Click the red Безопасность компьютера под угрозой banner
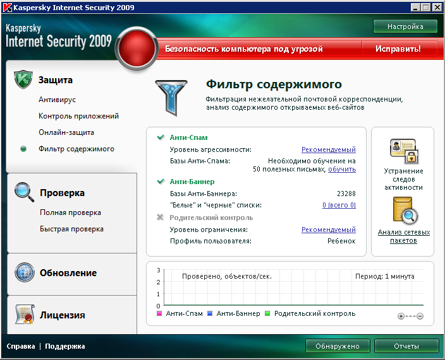The height and width of the screenshot is (360, 445). click(244, 49)
